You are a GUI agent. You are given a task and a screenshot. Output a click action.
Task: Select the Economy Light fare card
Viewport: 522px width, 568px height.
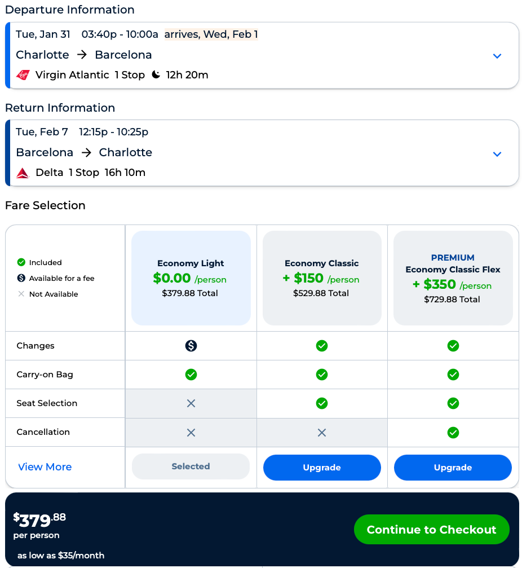click(x=191, y=278)
